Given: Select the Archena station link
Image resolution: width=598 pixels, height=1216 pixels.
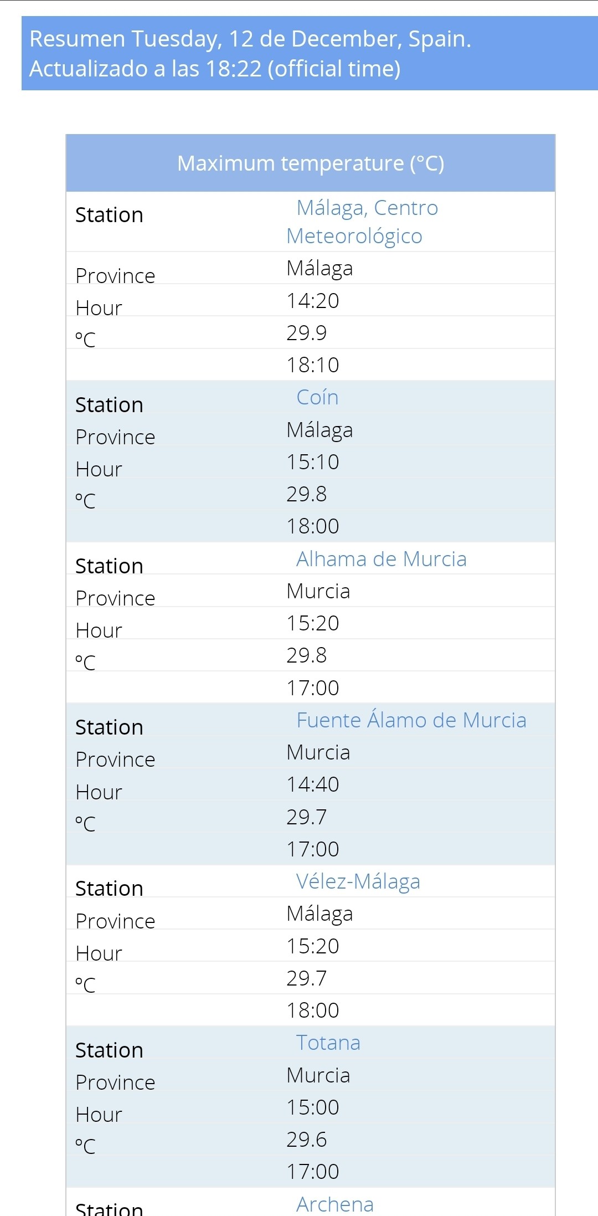Looking at the screenshot, I should [x=334, y=1204].
